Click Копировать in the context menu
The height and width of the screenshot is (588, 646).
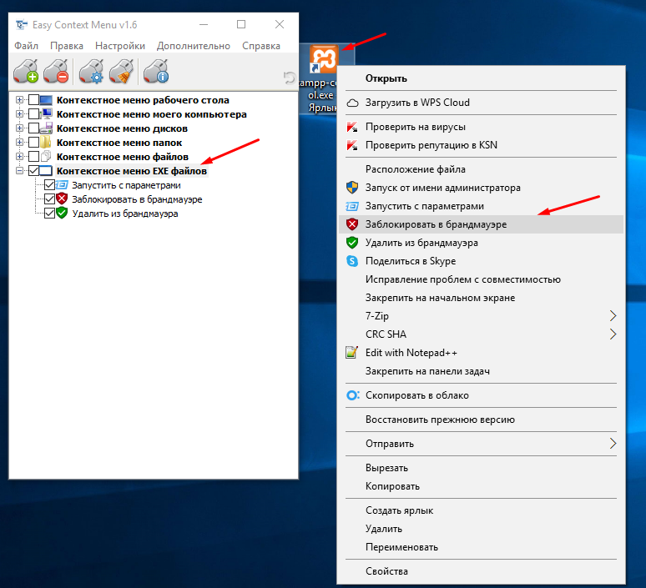coord(480,486)
